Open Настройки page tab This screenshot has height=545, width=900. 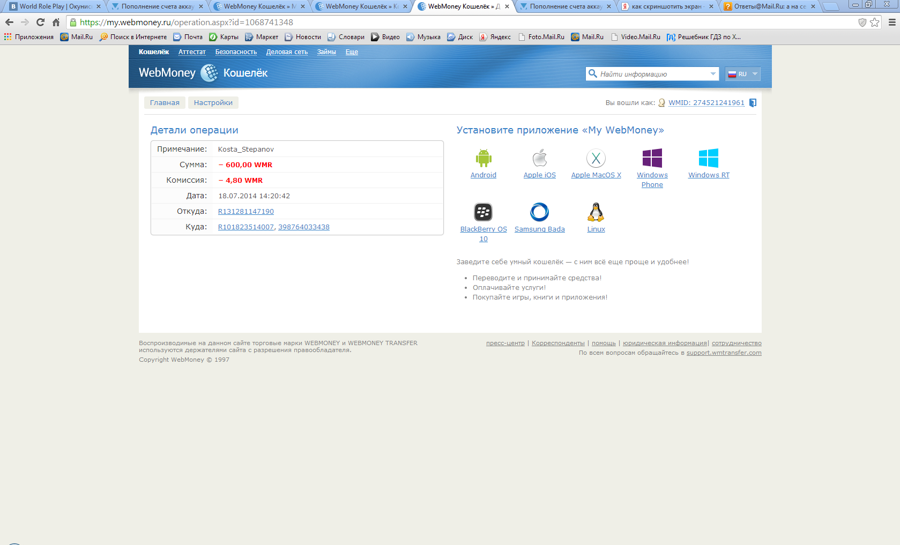(x=213, y=103)
